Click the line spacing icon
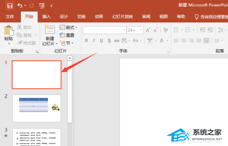Image resolution: width=228 pixels, height=146 pixels. click(x=221, y=30)
